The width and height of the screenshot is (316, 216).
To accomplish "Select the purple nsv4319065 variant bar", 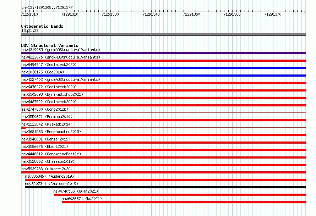I will (163, 53).
